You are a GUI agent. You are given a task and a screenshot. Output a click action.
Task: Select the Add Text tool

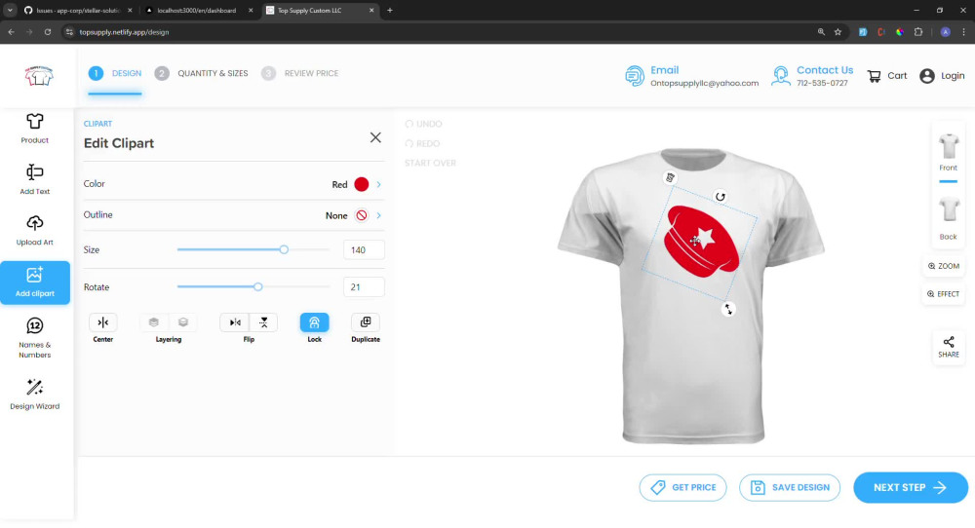[x=35, y=179]
